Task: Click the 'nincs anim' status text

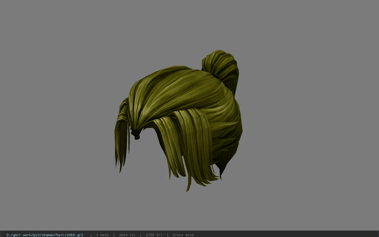Action: [x=183, y=235]
